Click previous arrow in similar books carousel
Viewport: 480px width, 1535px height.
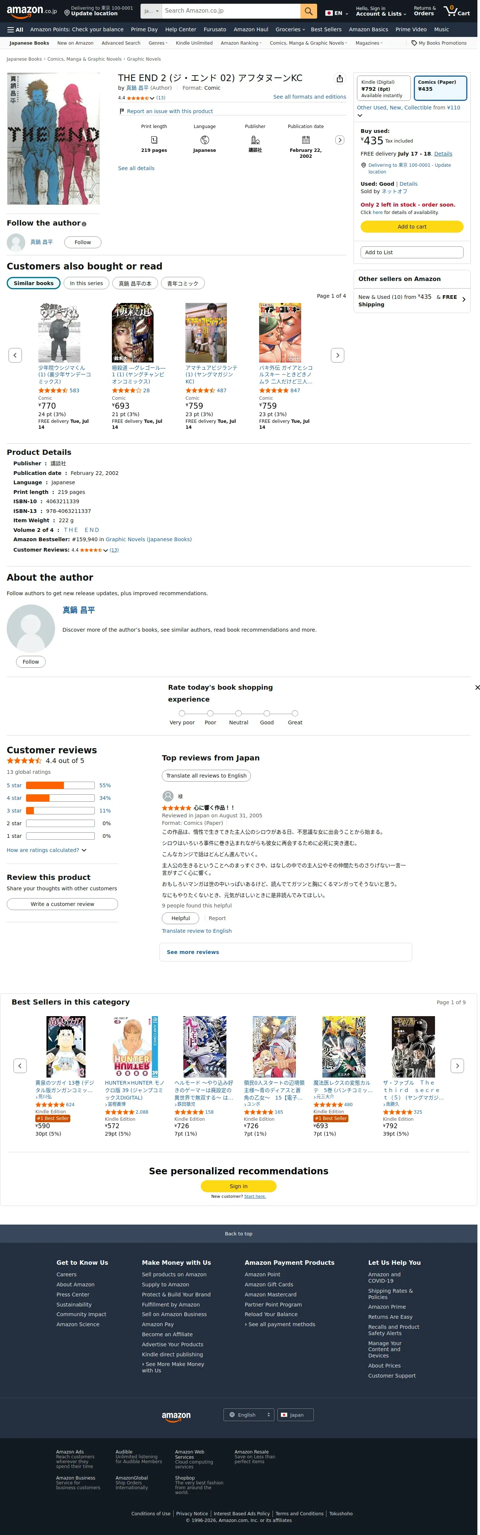click(x=15, y=355)
